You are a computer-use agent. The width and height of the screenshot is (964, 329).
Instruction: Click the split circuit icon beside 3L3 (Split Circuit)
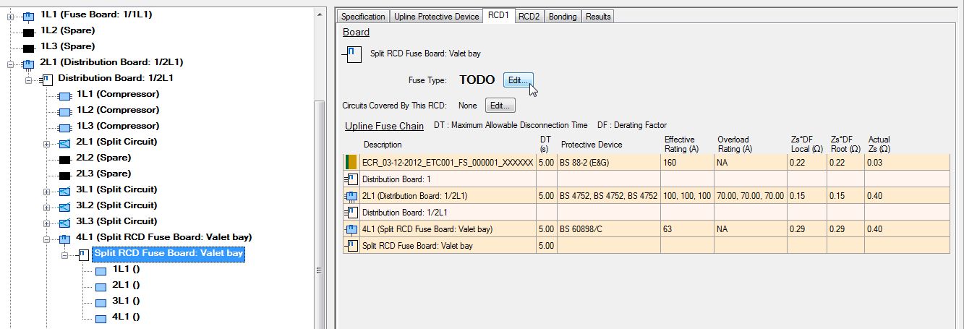[64, 223]
